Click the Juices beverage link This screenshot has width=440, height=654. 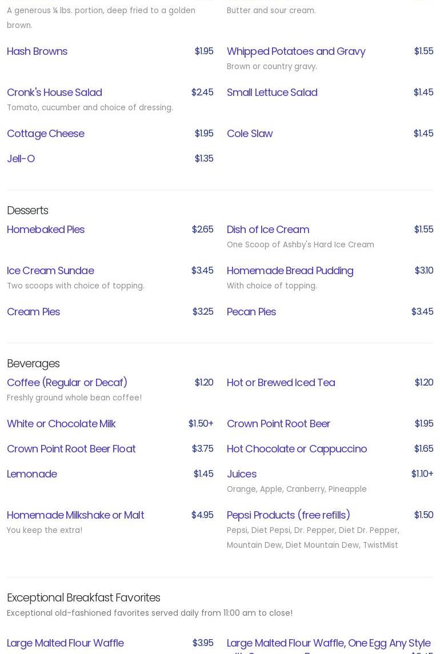pos(242,474)
